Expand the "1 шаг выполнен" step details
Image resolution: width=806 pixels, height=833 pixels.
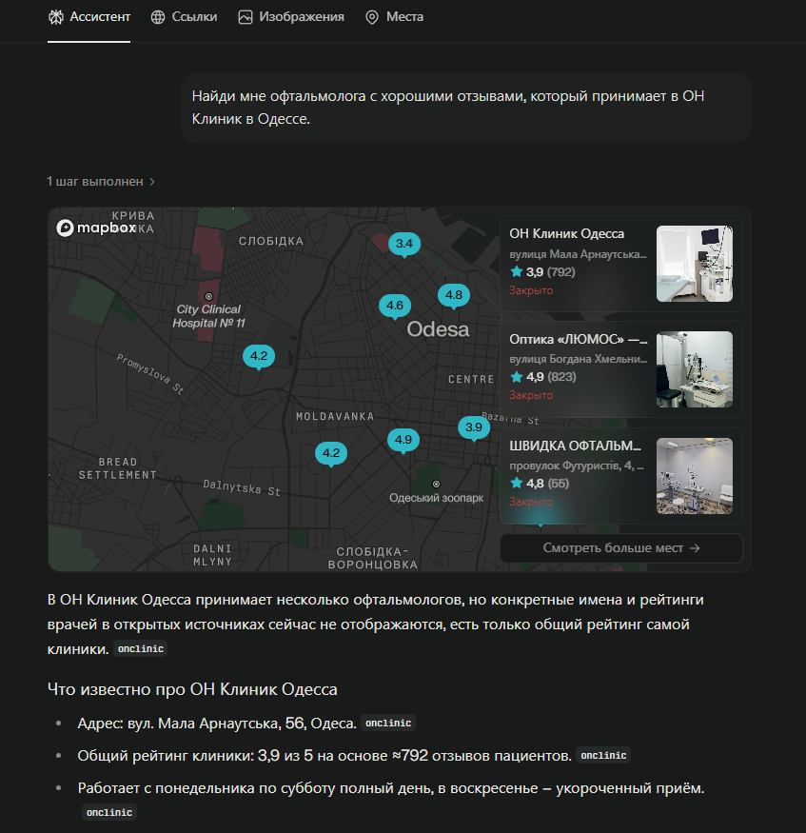(x=101, y=181)
